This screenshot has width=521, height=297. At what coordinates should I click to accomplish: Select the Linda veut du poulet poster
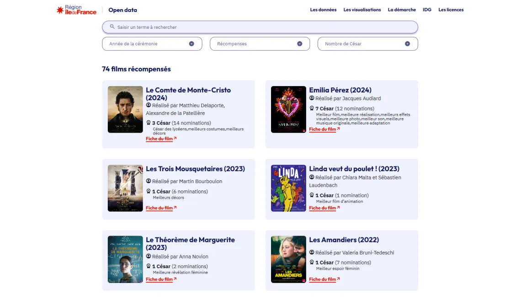pos(288,188)
